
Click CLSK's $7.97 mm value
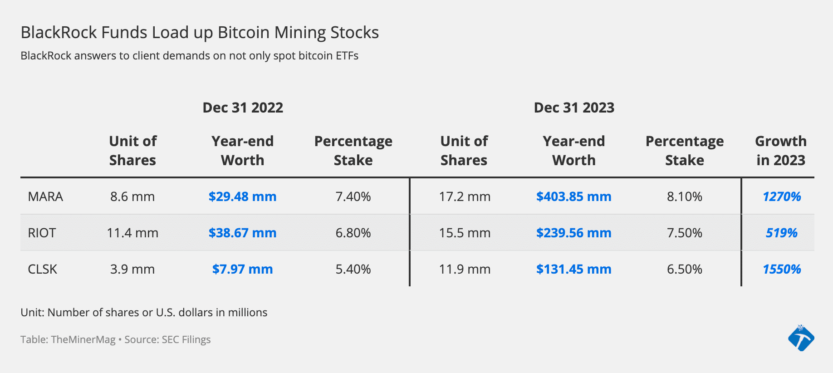click(x=242, y=269)
